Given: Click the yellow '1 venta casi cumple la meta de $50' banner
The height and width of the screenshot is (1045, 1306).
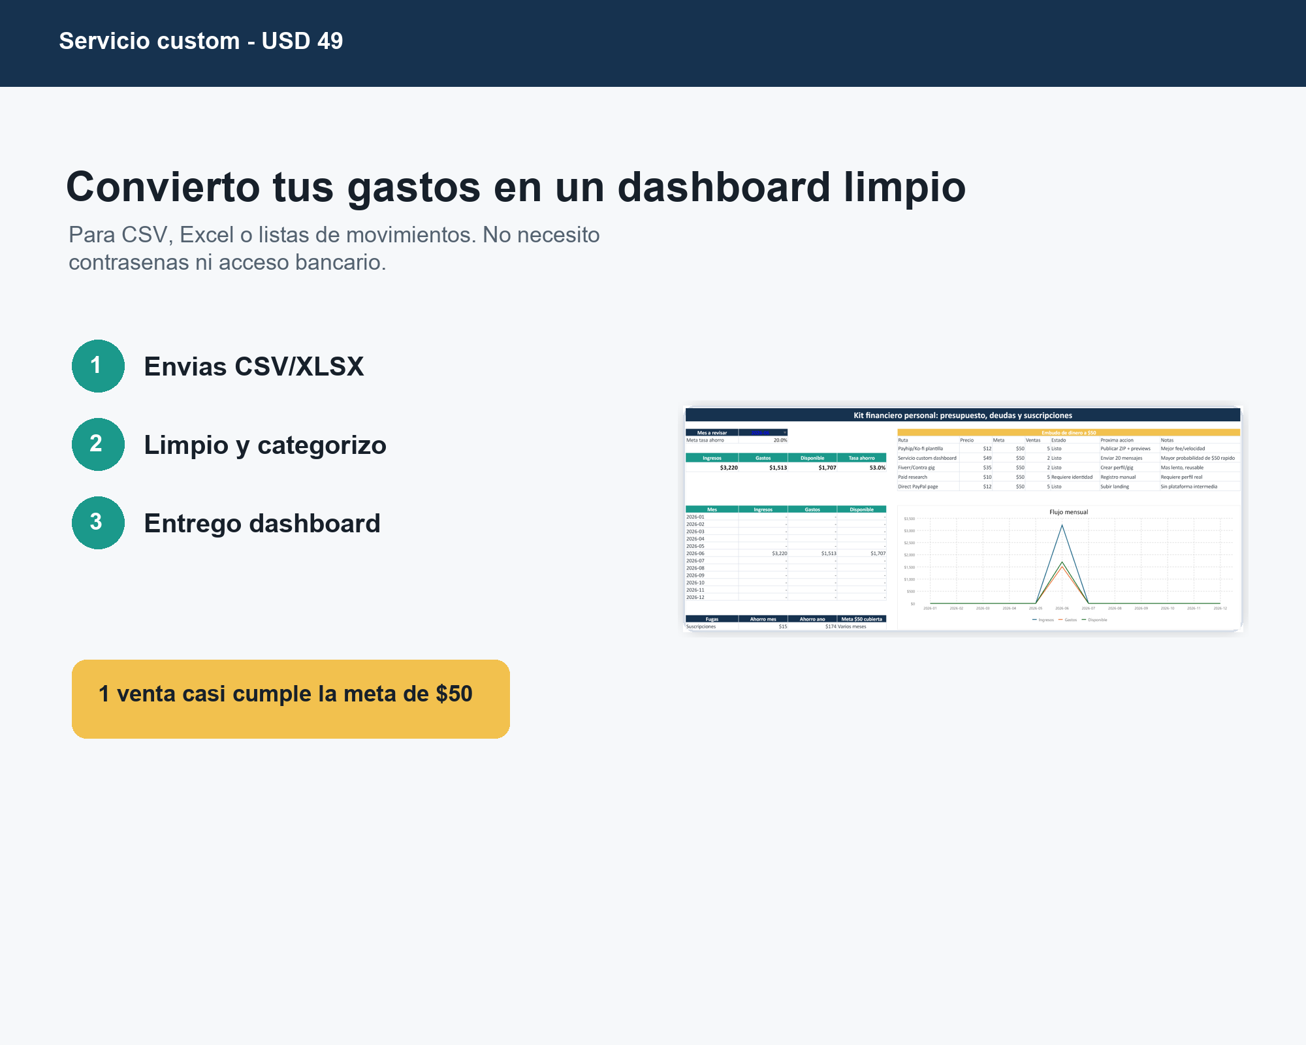Looking at the screenshot, I should pos(291,699).
